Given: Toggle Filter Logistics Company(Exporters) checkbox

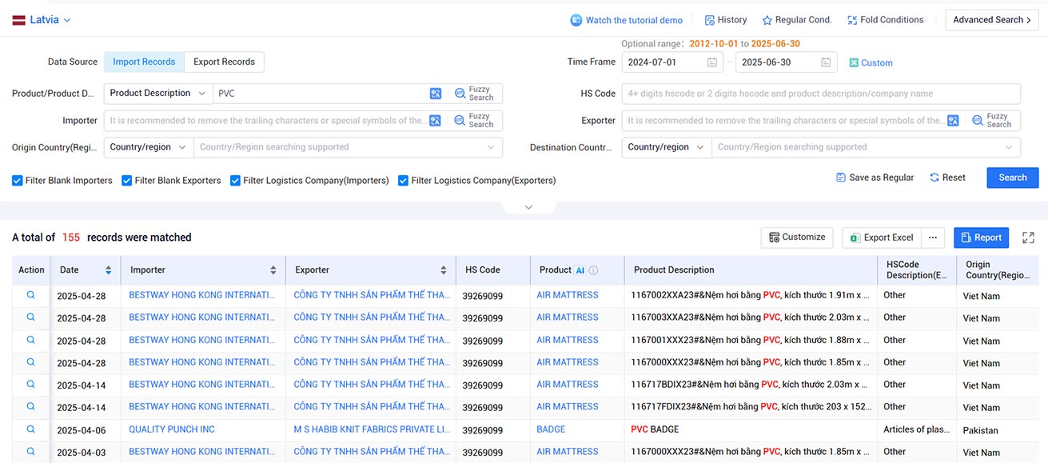Looking at the screenshot, I should click(x=403, y=181).
